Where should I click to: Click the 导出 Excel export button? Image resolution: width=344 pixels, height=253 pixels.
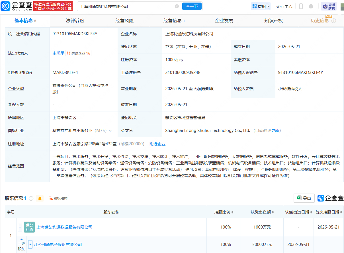(x=304, y=198)
